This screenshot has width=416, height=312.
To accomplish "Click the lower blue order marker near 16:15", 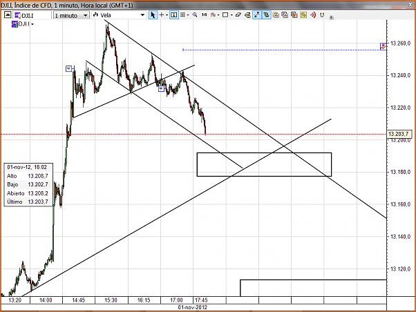I will 161,89.
